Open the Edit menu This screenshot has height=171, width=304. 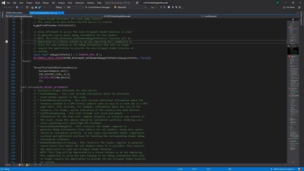point(15,3)
